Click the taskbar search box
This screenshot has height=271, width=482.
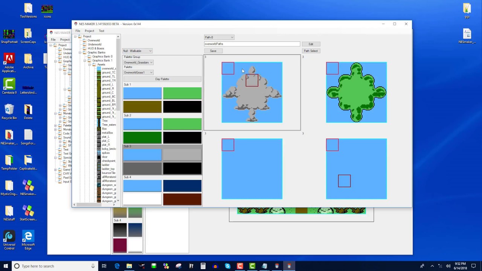(54, 266)
